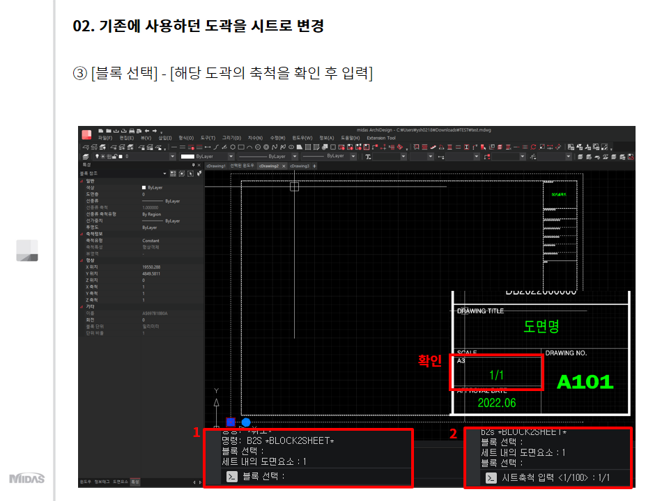
Task: Collapse the 형상 property section
Action: (x=82, y=260)
